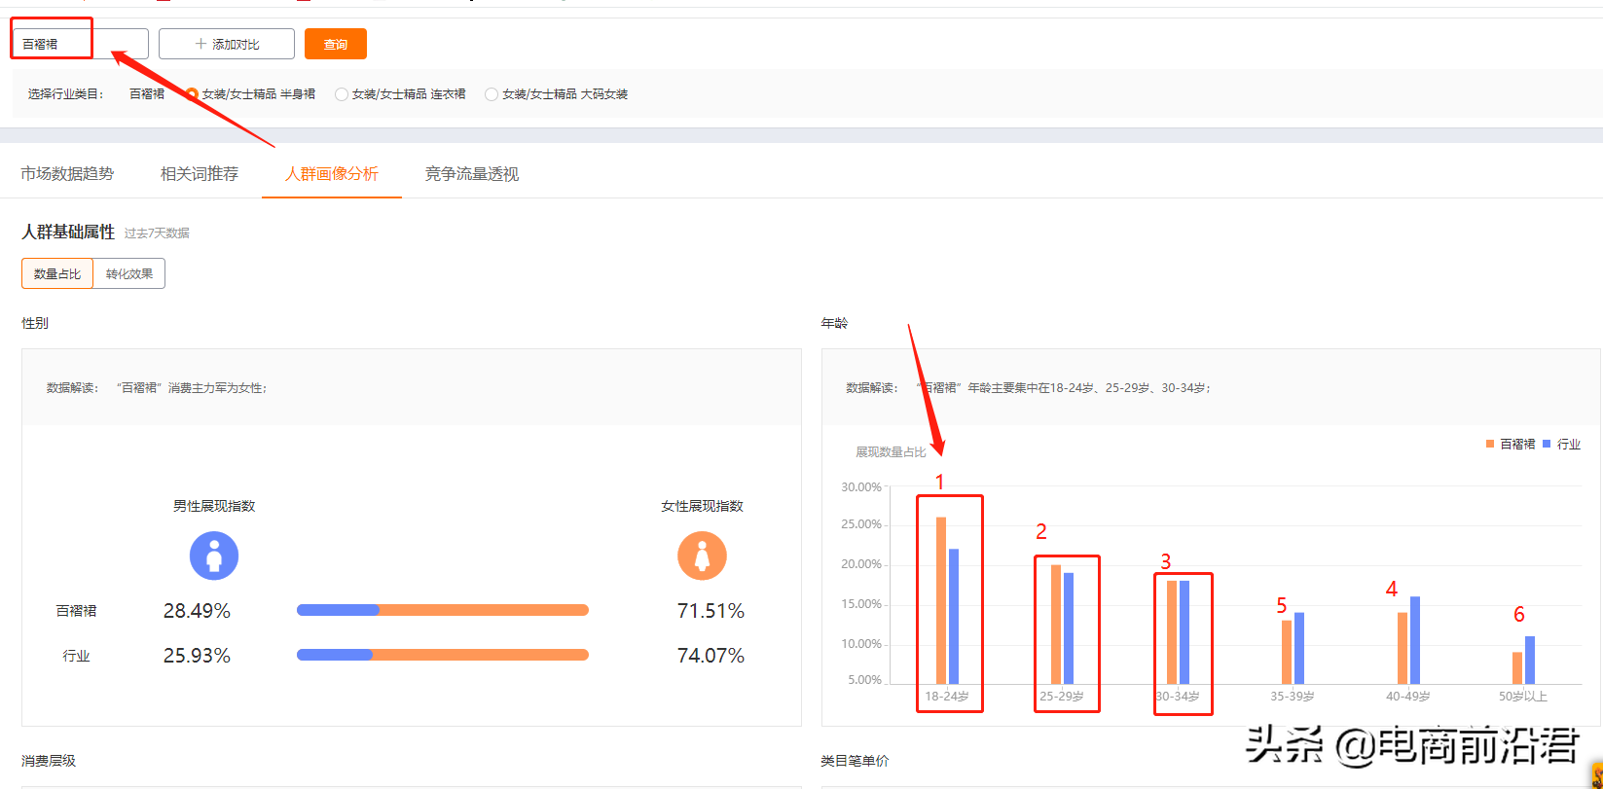Click the female display index icon
The width and height of the screenshot is (1603, 789).
coord(702,556)
